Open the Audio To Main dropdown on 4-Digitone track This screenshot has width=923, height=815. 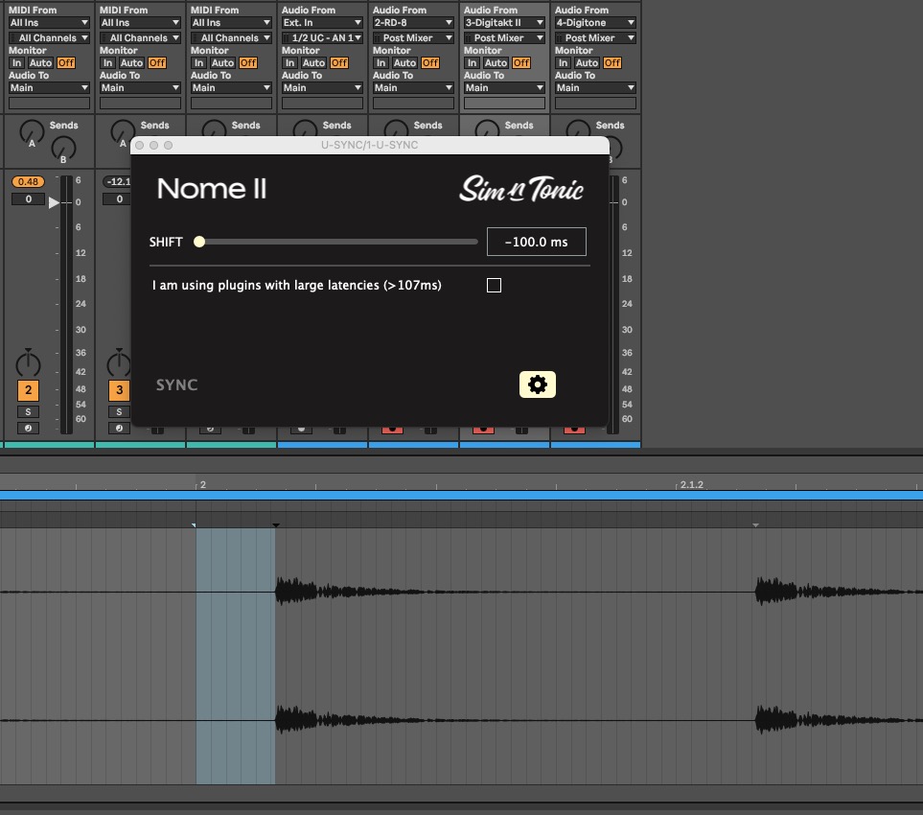[595, 88]
